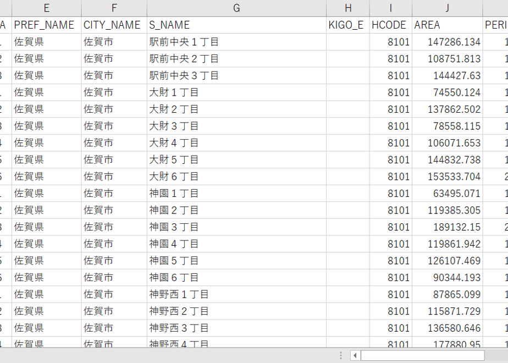The width and height of the screenshot is (508, 363).
Task: Click AREA value 119385.305
Action: pyautogui.click(x=448, y=210)
